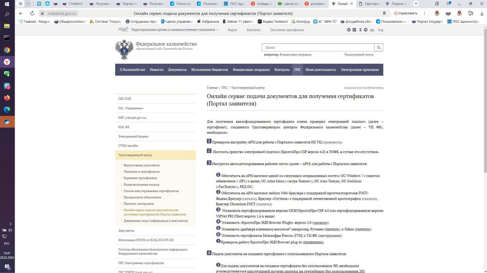Click the search magnifier button
Screen dimensions: 487x273
(x=379, y=48)
